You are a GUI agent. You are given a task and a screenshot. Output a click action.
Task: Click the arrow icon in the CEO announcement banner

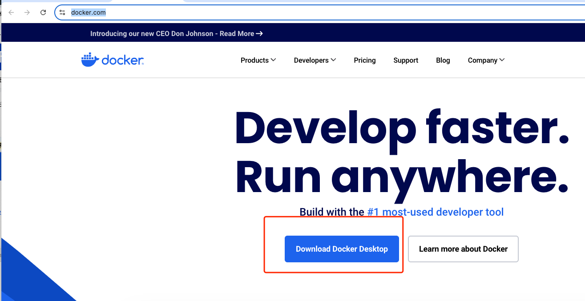click(259, 33)
